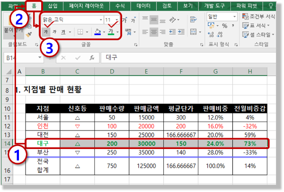This screenshot has width=284, height=192.
Task: Click the text orientation icon
Action: 173,19
